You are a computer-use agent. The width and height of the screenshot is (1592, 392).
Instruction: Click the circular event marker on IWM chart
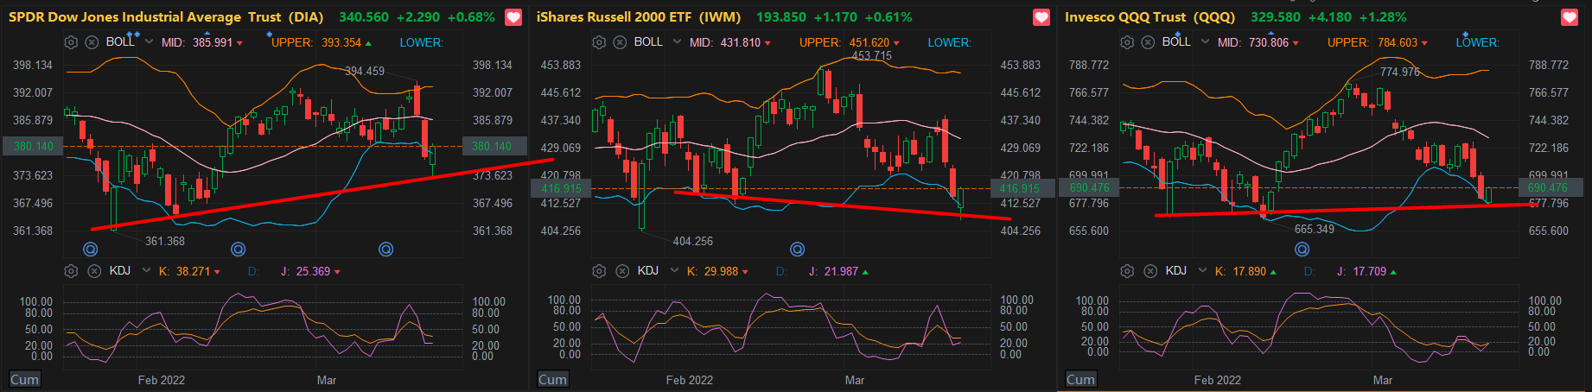point(798,250)
